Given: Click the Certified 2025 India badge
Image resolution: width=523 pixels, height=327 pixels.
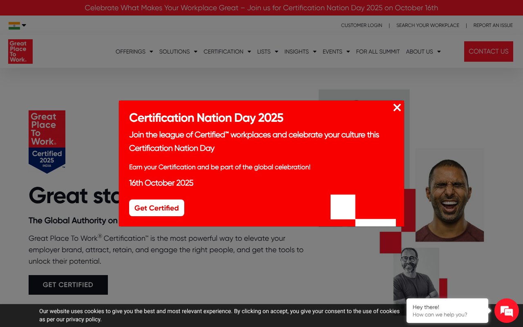Looking at the screenshot, I should (x=47, y=141).
